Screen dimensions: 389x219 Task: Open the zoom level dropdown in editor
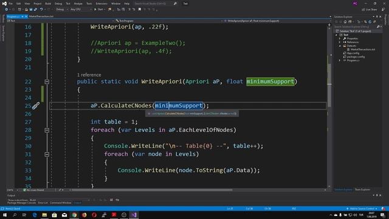click(12, 190)
